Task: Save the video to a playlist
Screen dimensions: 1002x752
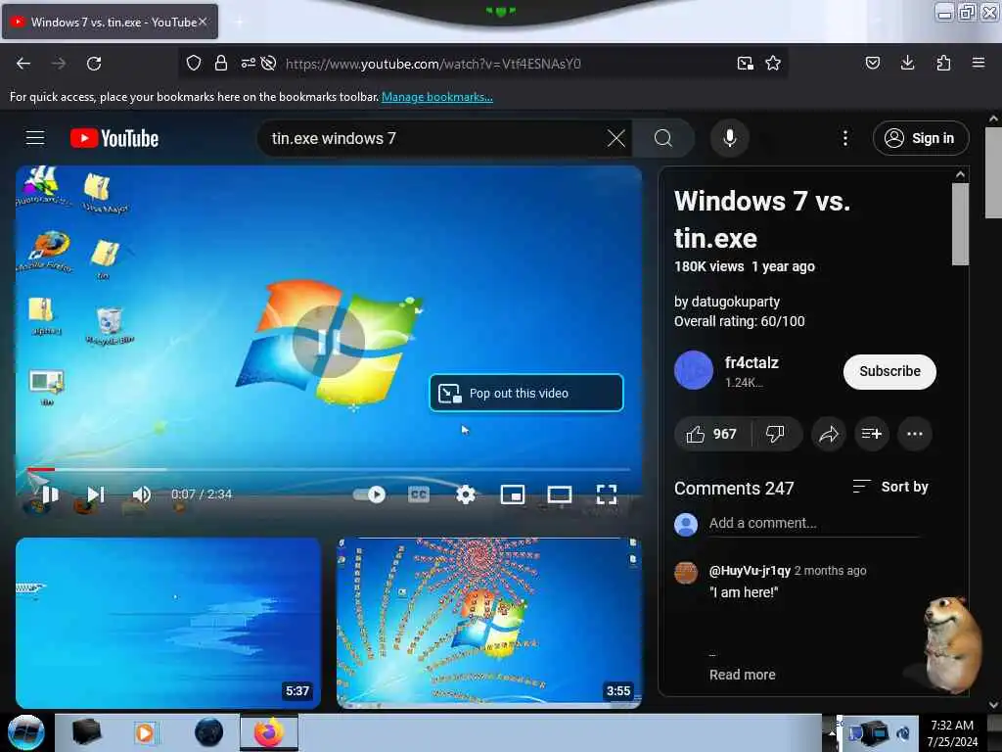Action: pos(872,434)
